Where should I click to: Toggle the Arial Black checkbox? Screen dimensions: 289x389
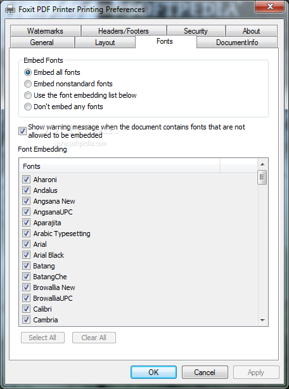pyautogui.click(x=26, y=254)
